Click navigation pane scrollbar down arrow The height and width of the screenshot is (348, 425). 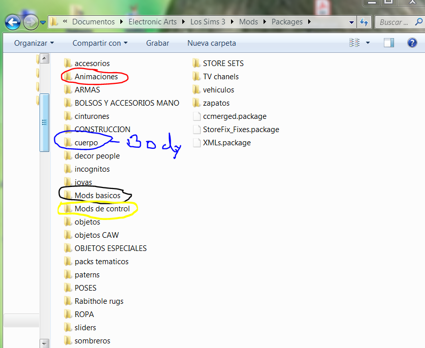coord(45,343)
